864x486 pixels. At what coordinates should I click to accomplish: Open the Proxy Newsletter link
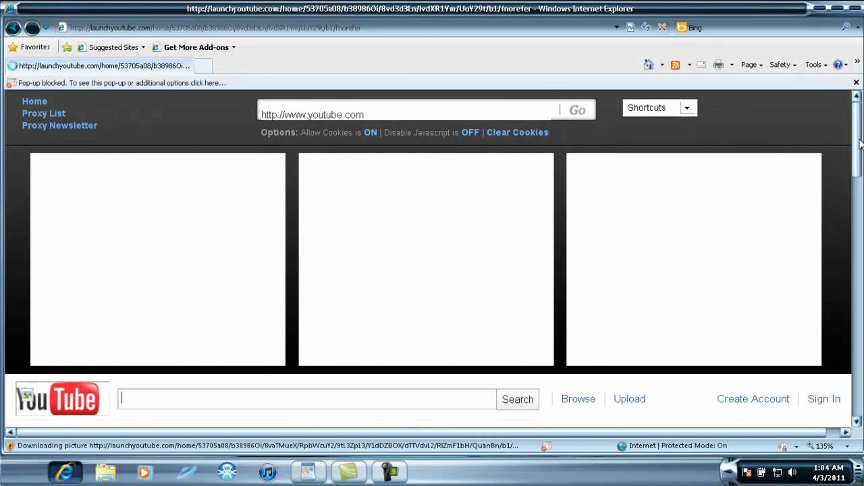pos(59,126)
